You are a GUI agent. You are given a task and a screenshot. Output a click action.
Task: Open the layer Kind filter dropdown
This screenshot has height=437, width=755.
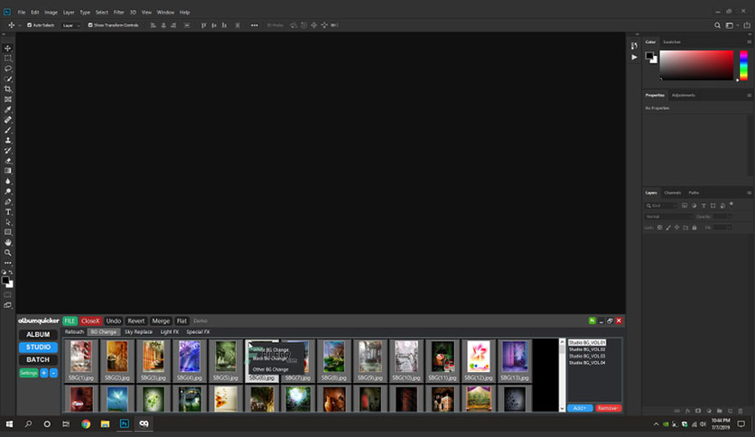(661, 206)
